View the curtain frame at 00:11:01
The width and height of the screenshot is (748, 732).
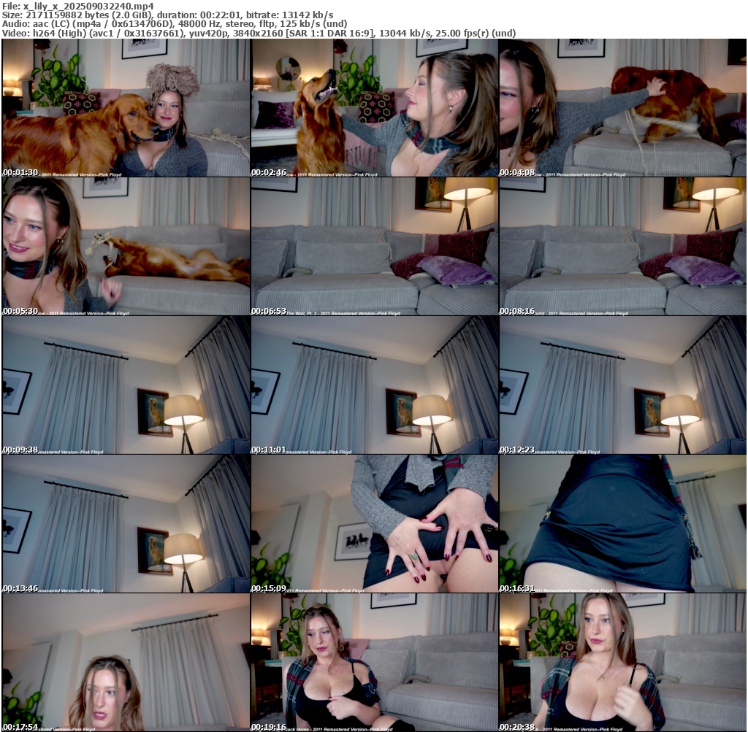375,385
